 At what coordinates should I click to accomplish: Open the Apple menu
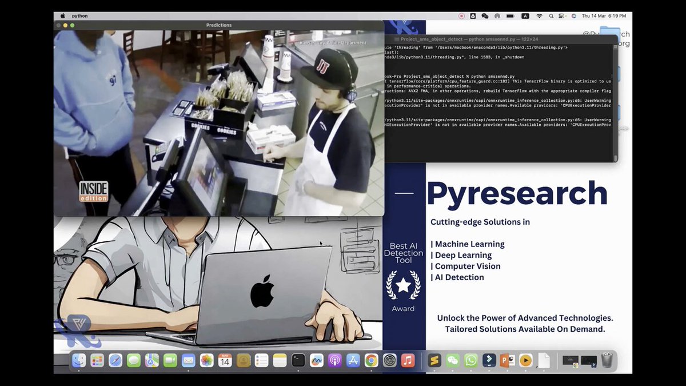point(63,16)
